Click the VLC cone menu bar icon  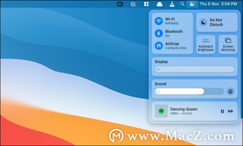pos(172,4)
